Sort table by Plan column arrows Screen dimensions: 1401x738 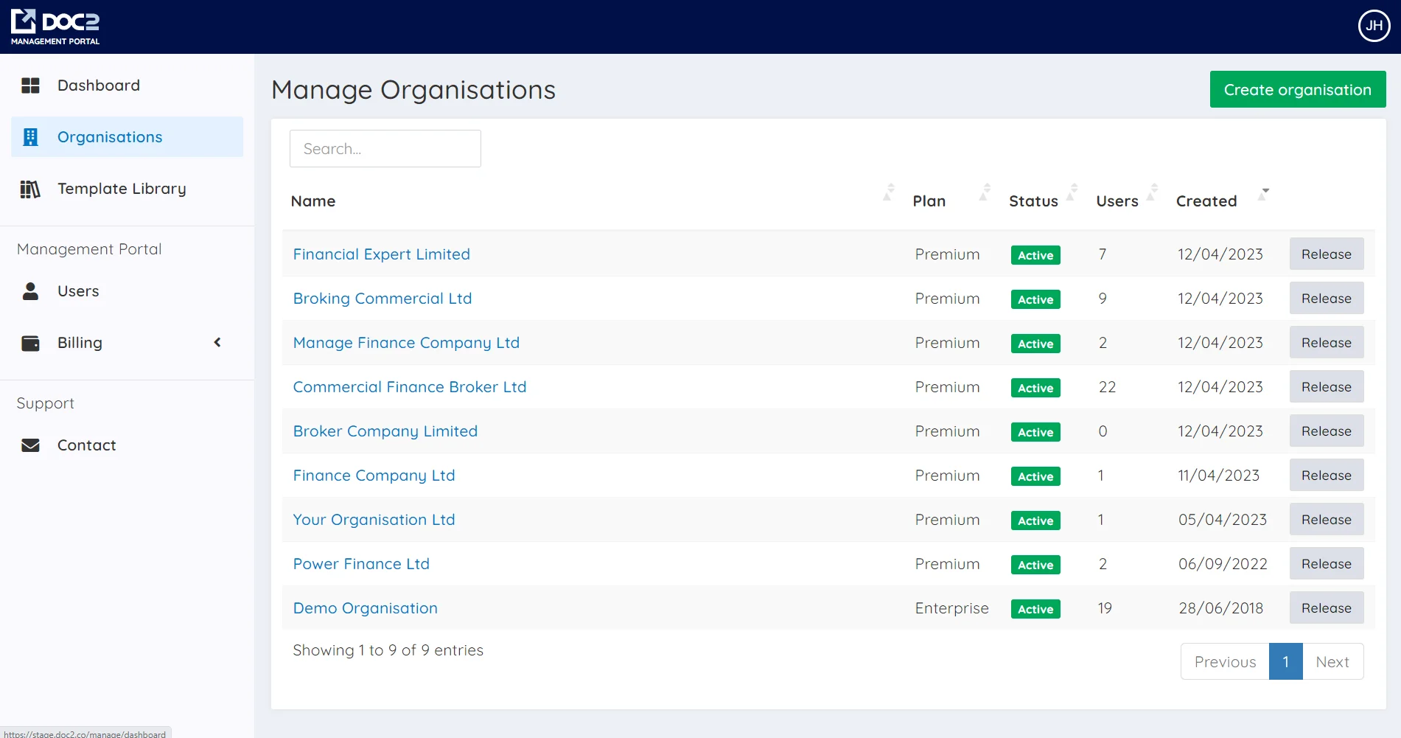point(985,192)
